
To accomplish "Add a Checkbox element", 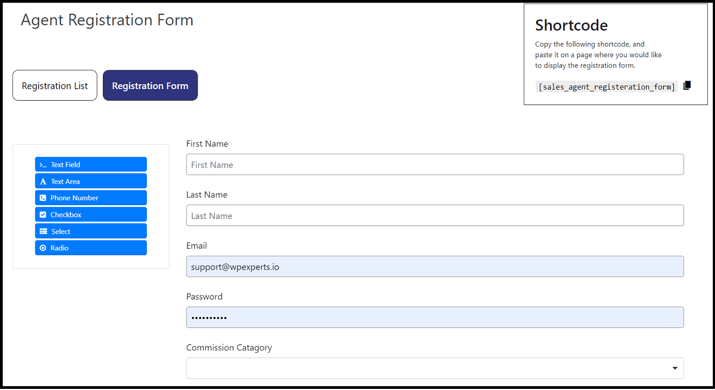I will pos(91,215).
